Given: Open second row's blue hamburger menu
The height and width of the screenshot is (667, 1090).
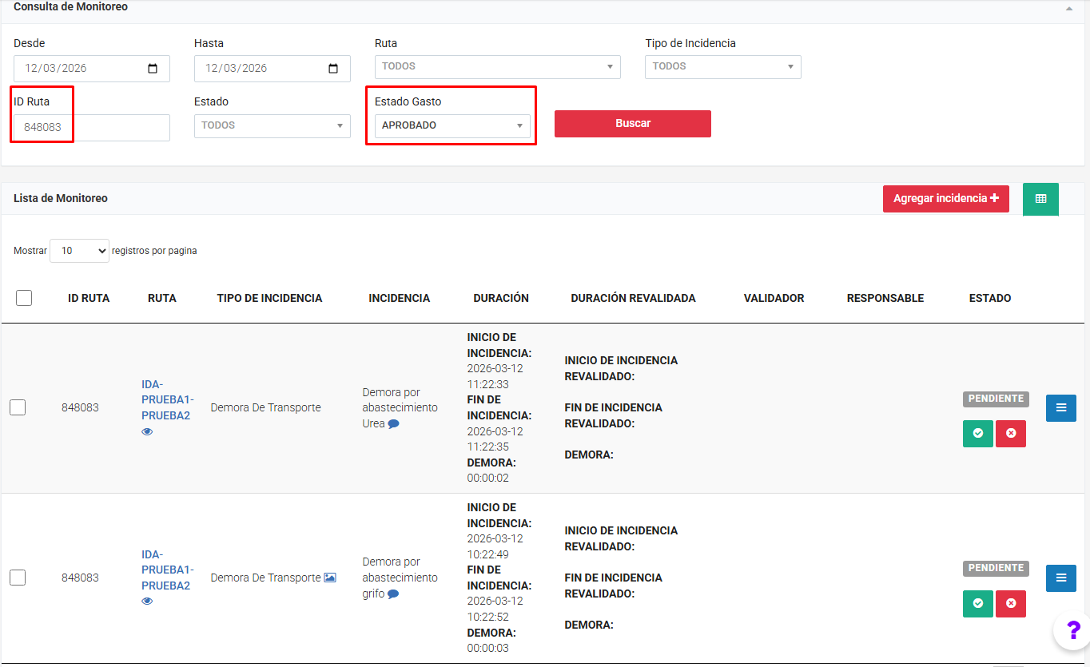Looking at the screenshot, I should (x=1060, y=578).
